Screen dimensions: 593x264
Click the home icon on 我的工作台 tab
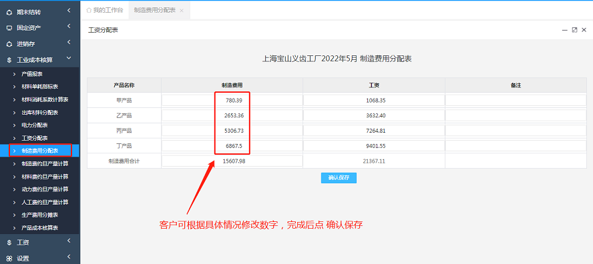[89, 10]
